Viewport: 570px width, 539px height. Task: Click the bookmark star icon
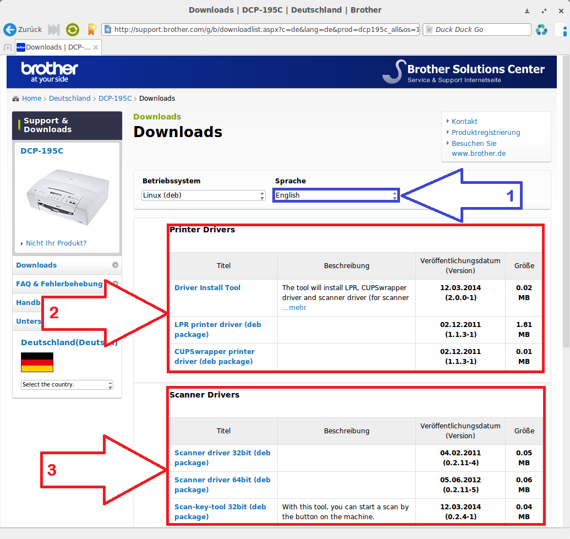pos(92,30)
